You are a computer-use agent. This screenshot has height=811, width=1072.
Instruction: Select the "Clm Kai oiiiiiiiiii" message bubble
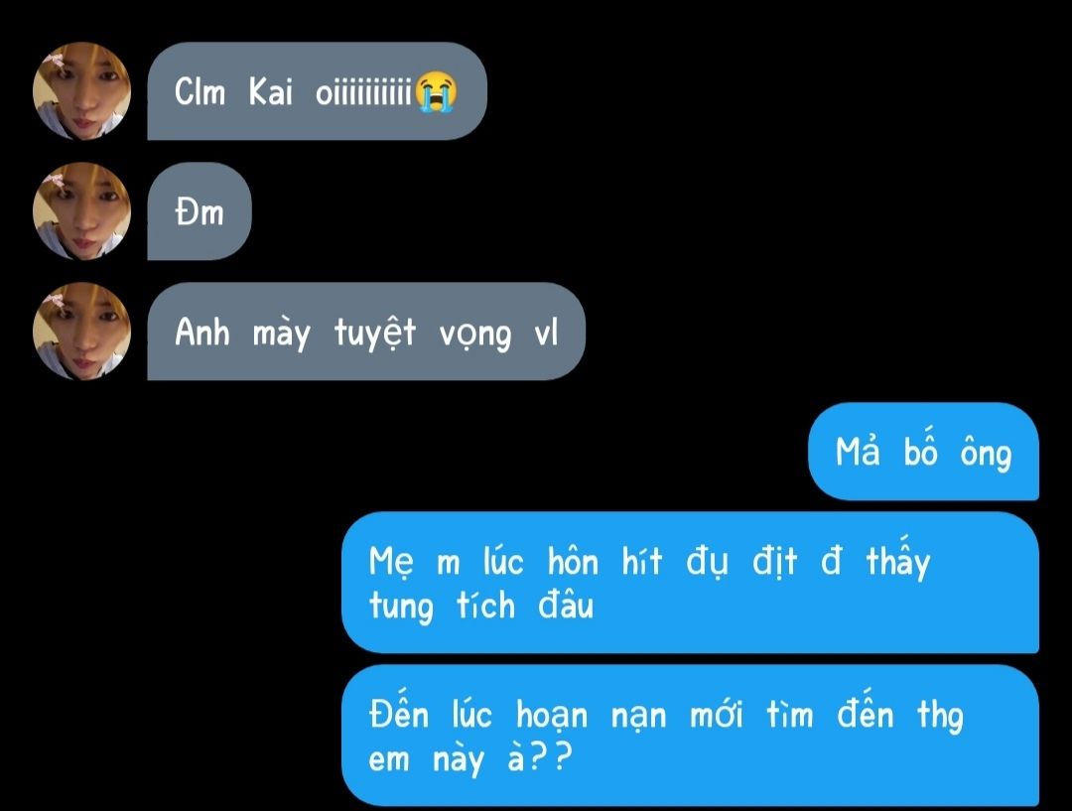(x=318, y=91)
